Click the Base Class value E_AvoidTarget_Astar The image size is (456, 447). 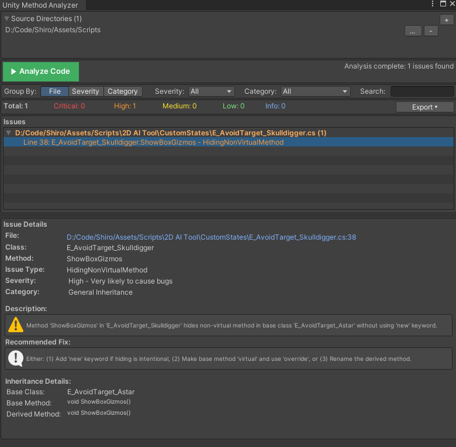point(101,392)
